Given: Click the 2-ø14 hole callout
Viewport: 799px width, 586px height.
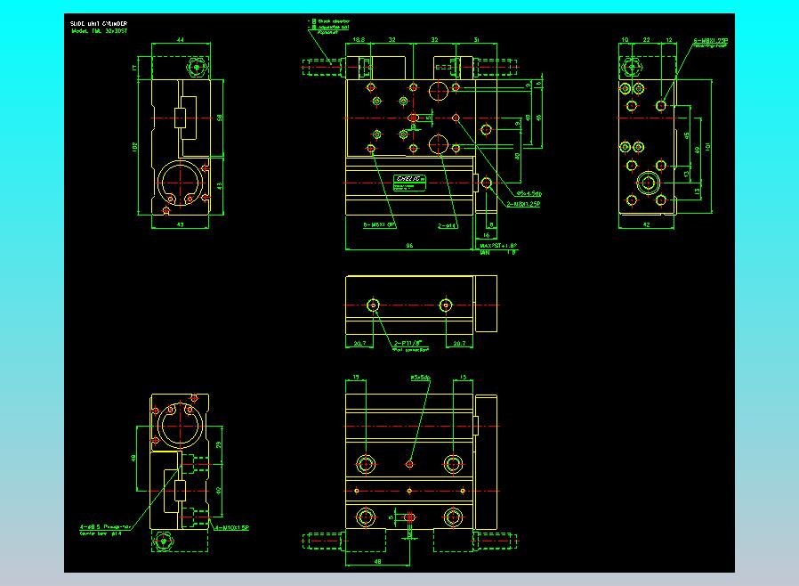Looking at the screenshot, I should pyautogui.click(x=447, y=225).
